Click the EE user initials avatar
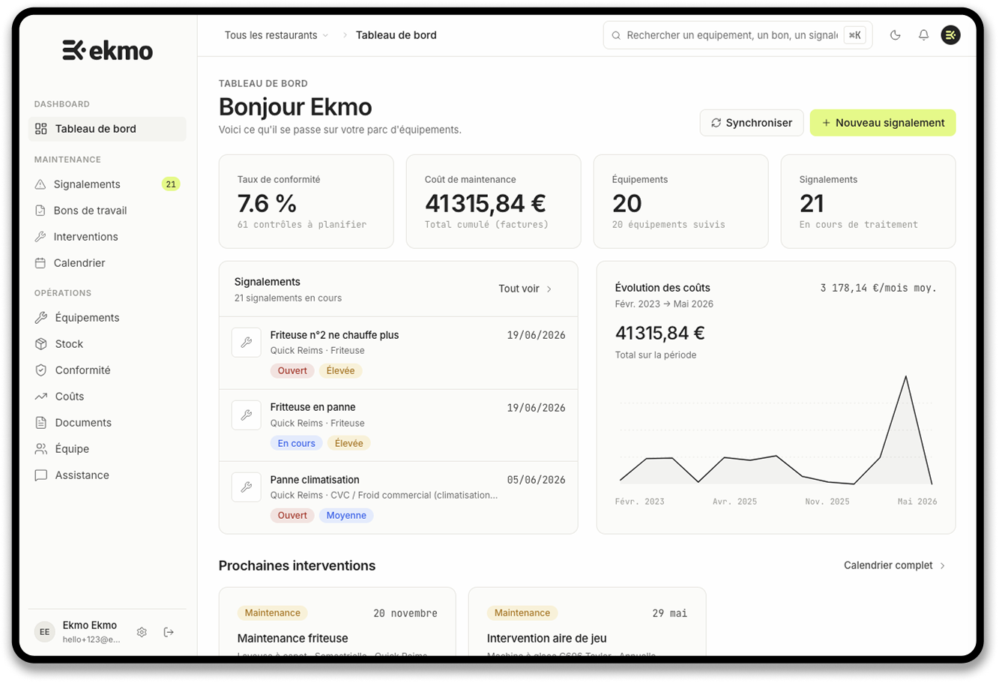 (45, 632)
